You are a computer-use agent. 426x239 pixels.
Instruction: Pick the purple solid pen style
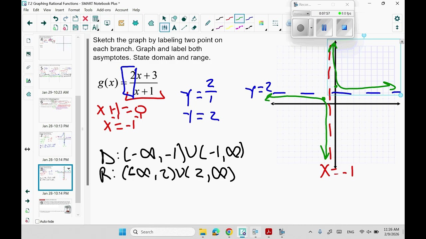tap(220, 28)
